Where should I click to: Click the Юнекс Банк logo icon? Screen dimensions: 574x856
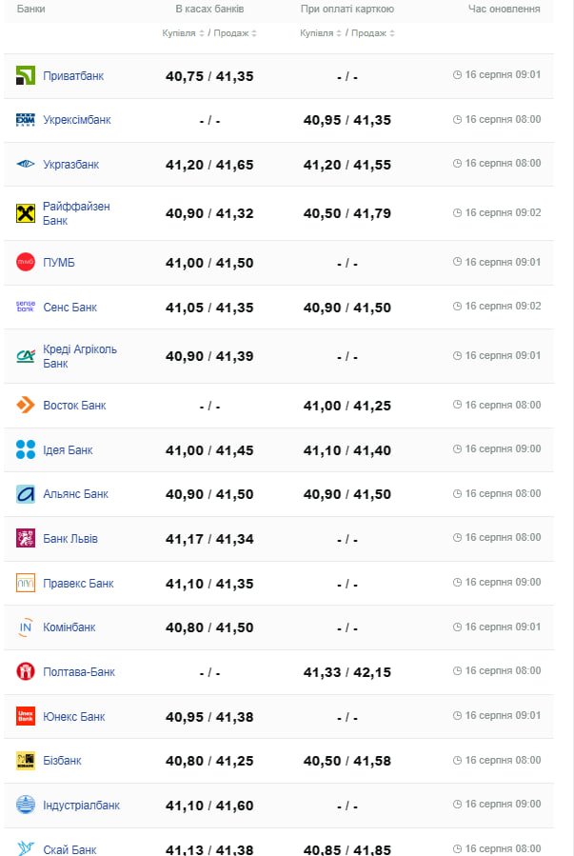[x=26, y=716]
